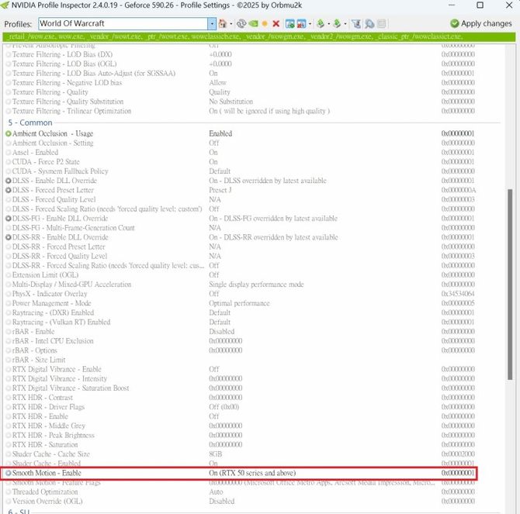Click gear icon beside Smooth Motion - Enable
The width and height of the screenshot is (520, 514).
tap(9, 473)
